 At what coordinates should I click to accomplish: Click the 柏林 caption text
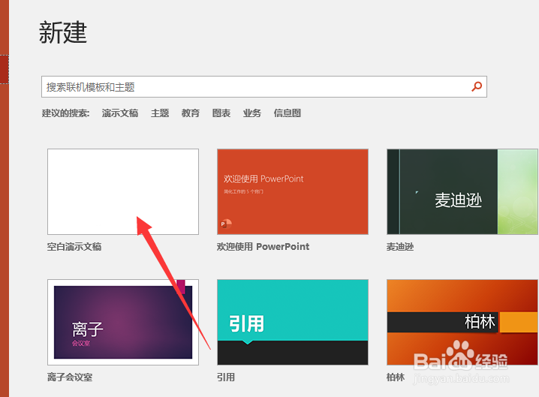point(396,377)
